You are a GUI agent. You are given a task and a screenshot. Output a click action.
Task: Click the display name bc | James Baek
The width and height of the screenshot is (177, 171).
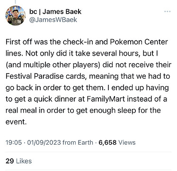[55, 12]
